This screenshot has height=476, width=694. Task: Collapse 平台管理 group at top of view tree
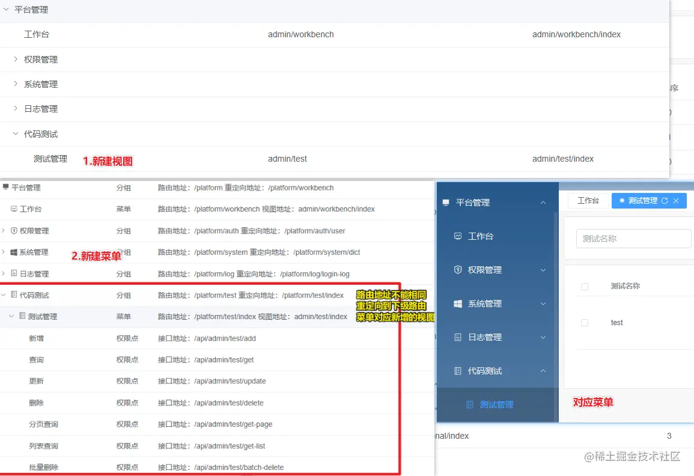coord(6,9)
